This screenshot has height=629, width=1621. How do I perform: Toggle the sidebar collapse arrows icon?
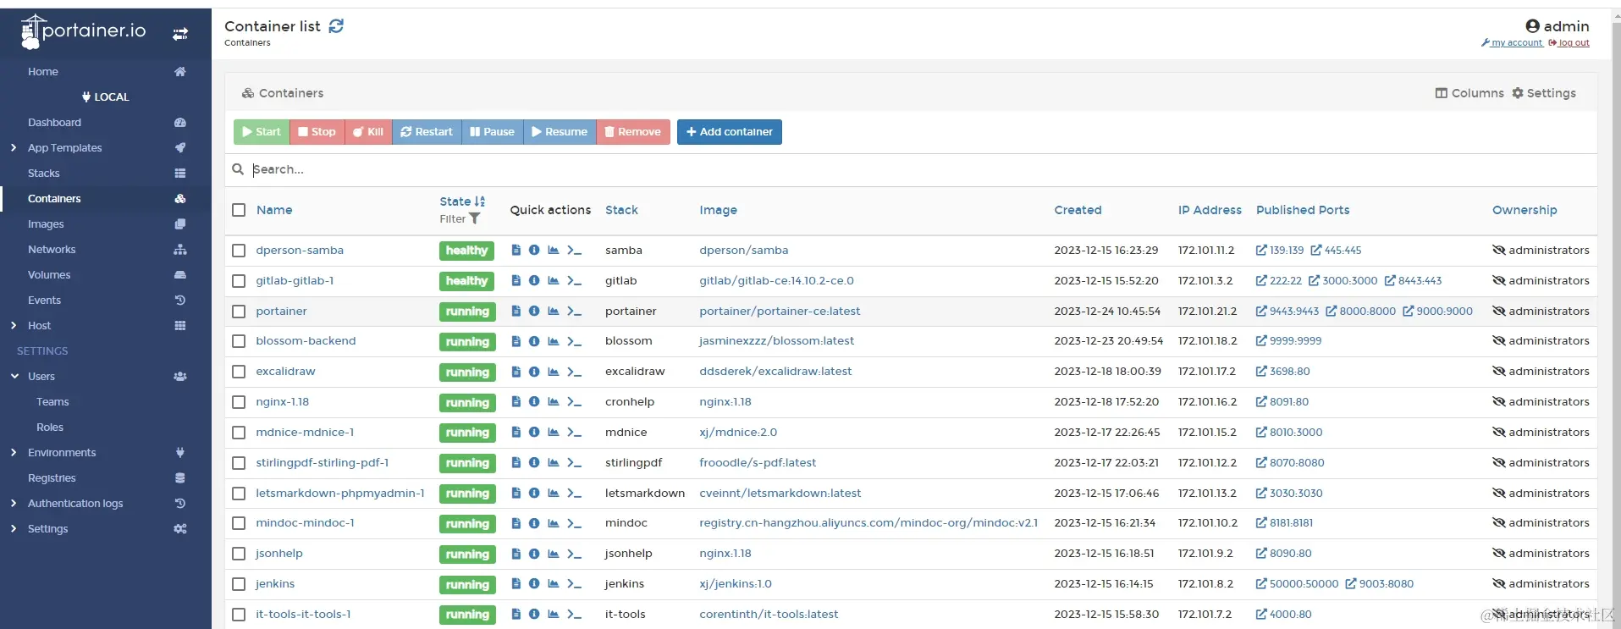point(180,34)
